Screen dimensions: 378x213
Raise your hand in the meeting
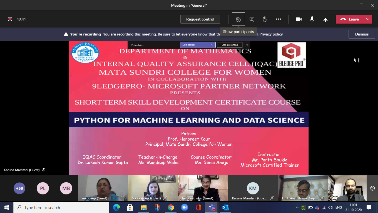coord(265,19)
